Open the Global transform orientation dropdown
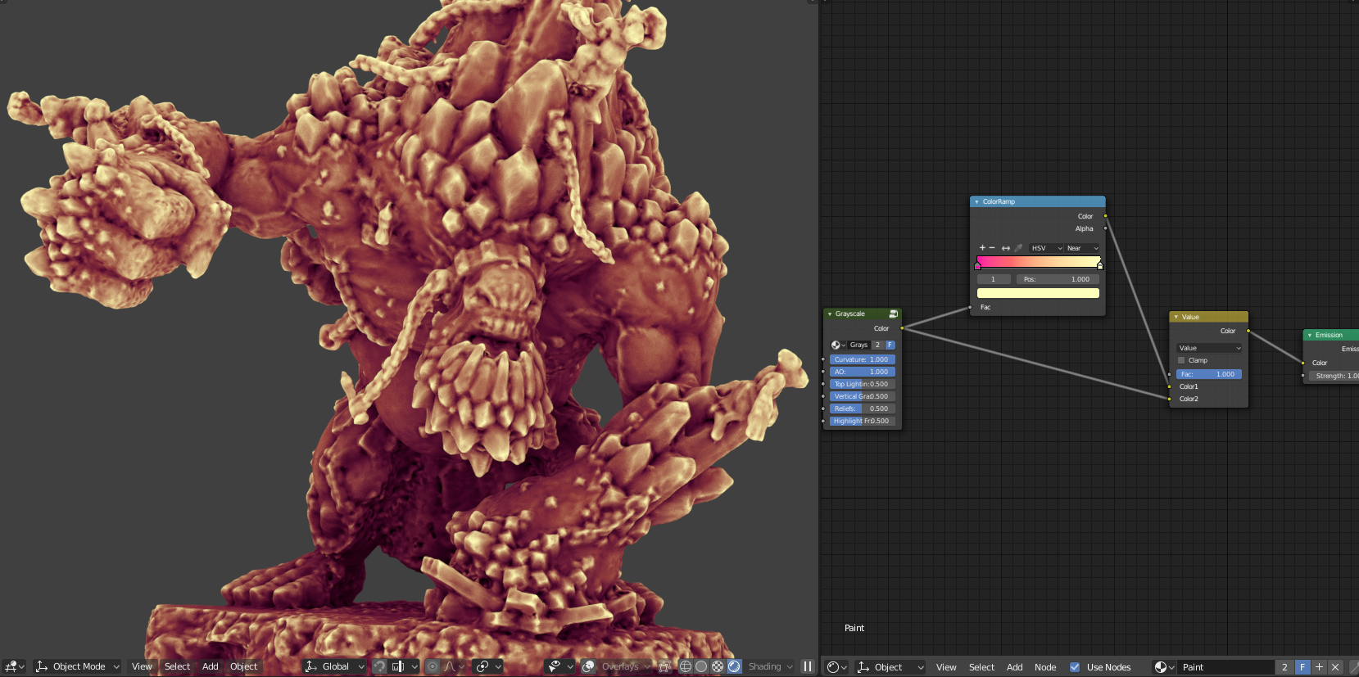Screen dimensions: 1359x677 click(333, 666)
